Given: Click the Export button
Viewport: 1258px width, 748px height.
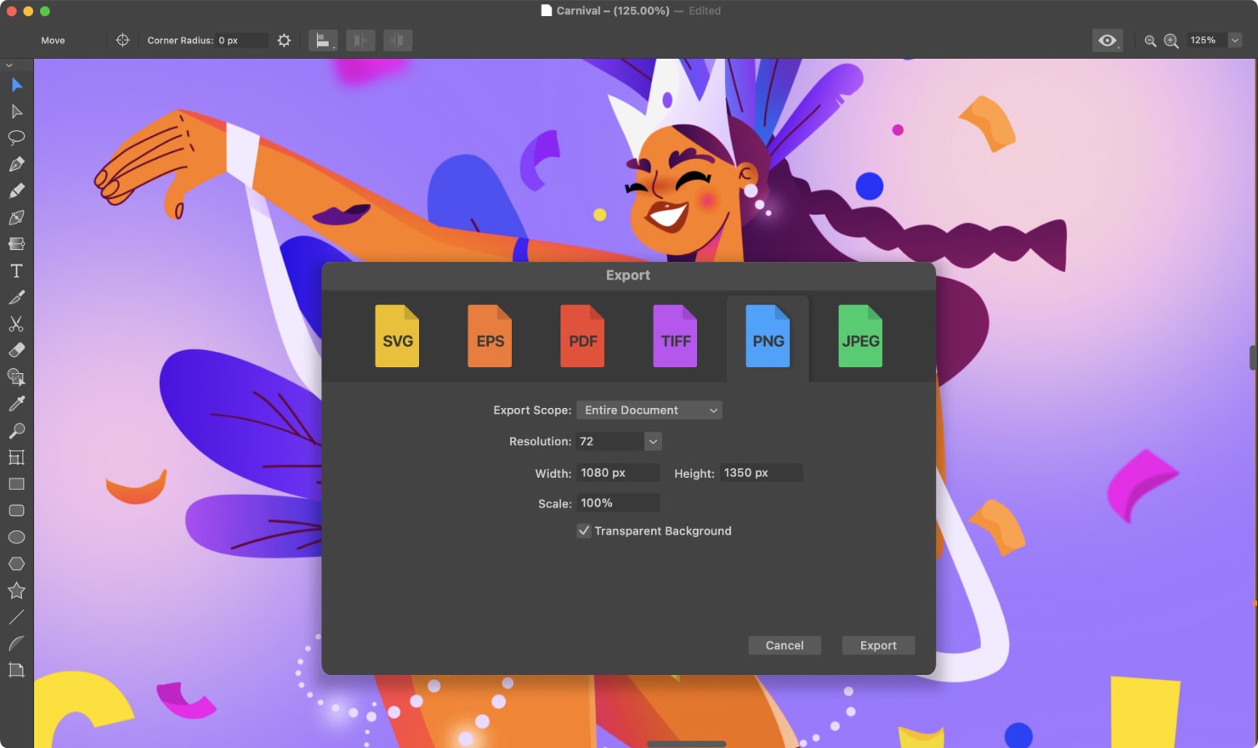Looking at the screenshot, I should [x=878, y=645].
